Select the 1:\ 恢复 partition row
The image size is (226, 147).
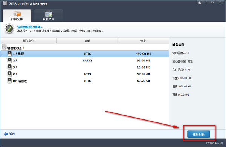(85, 54)
